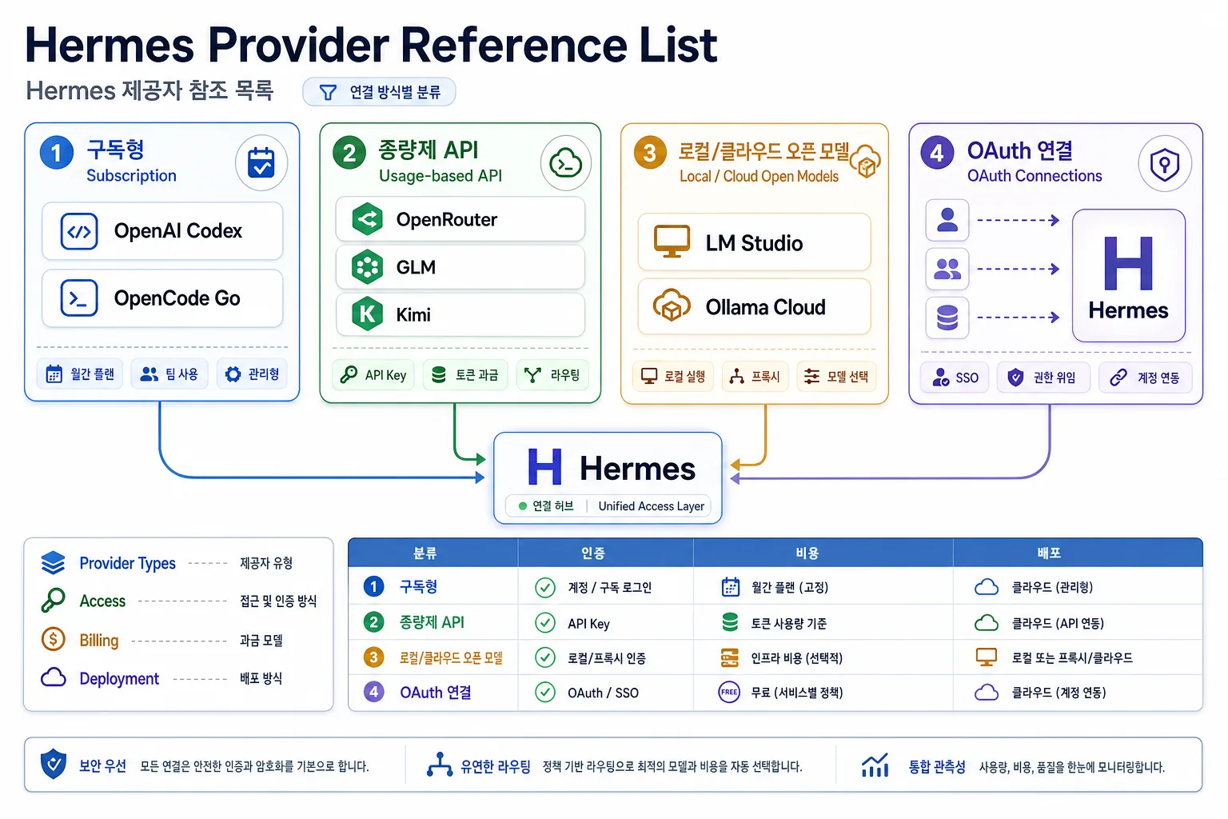
Task: Click the Unified Access Layer label
Action: tap(652, 506)
